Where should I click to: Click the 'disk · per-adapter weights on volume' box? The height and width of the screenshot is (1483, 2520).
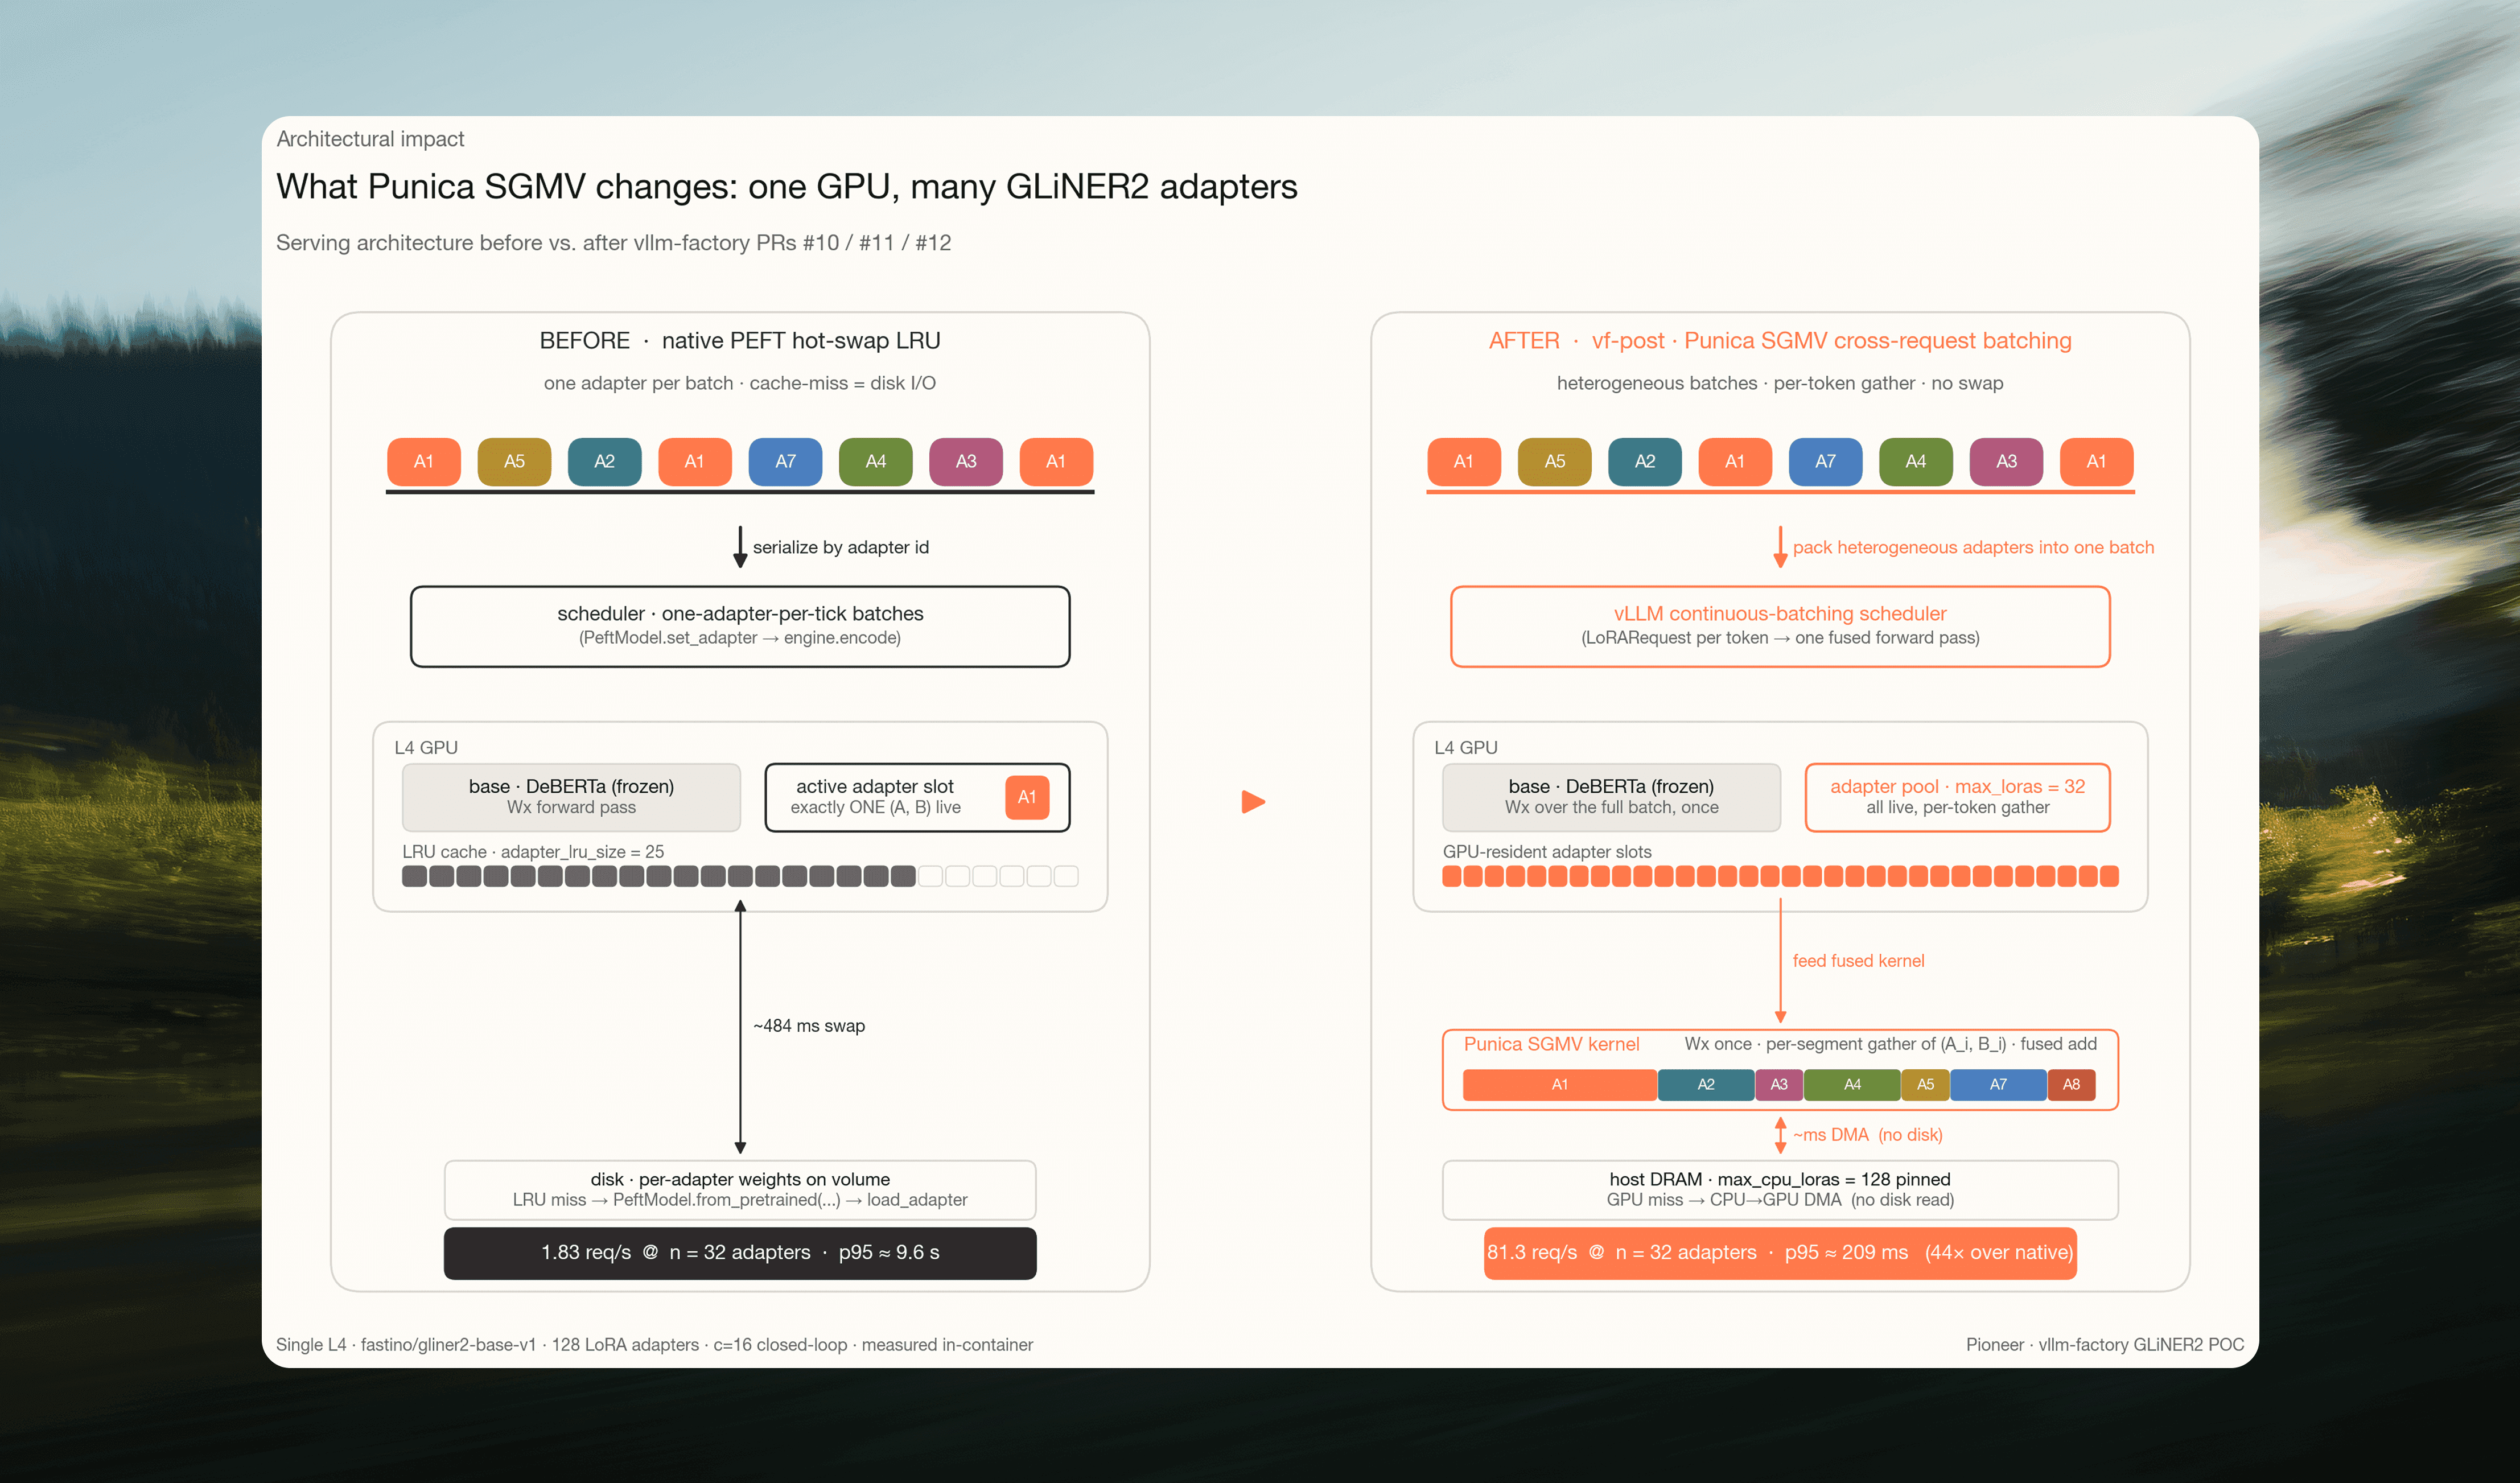[x=740, y=1190]
